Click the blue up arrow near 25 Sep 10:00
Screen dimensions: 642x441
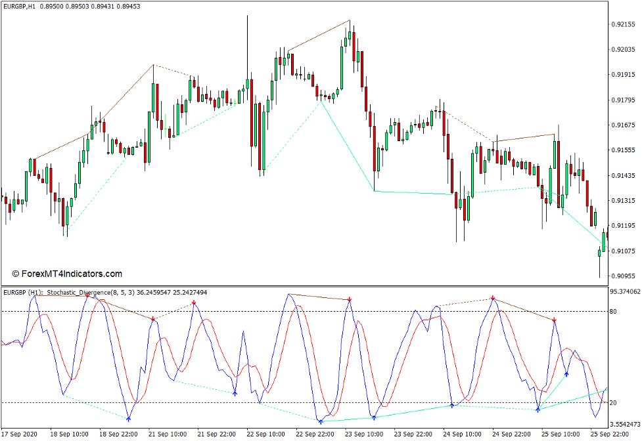(566, 373)
